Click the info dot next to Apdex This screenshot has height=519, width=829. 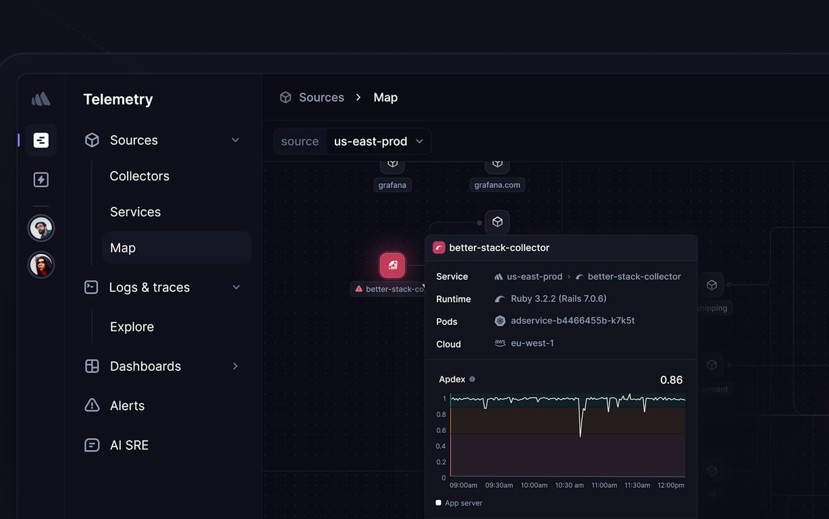[x=472, y=379]
